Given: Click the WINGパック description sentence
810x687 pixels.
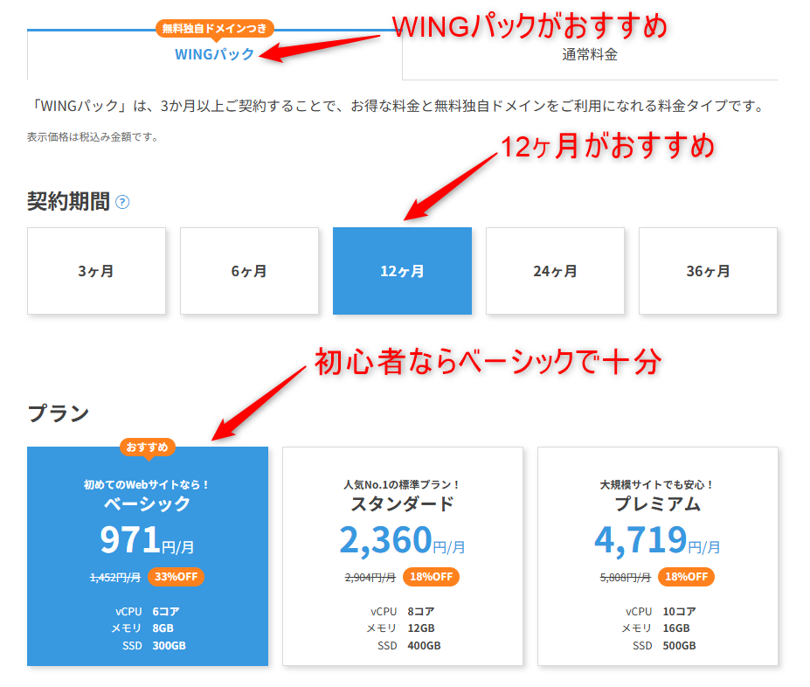Looking at the screenshot, I should pyautogui.click(x=398, y=106).
